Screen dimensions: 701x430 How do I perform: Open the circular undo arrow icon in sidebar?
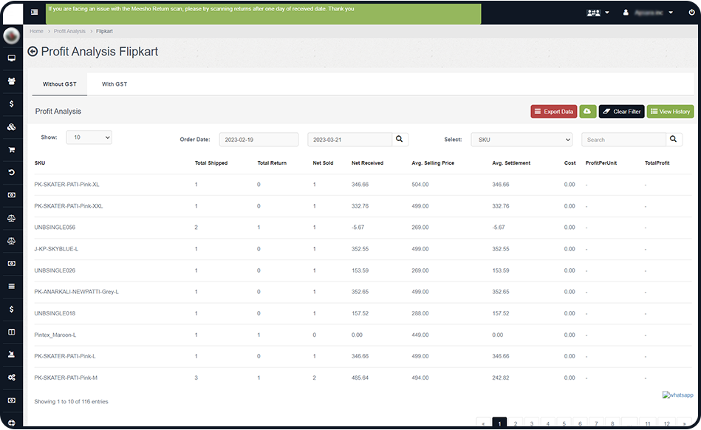[12, 172]
